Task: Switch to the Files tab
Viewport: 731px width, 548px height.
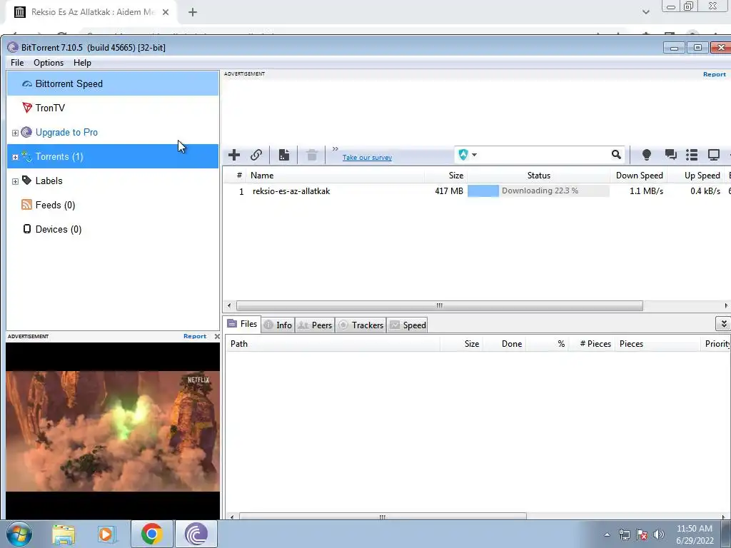Action: pyautogui.click(x=243, y=324)
